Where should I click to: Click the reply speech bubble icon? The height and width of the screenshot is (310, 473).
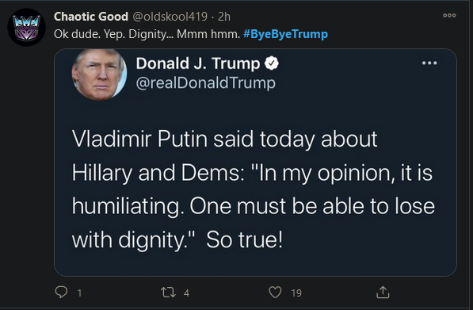pyautogui.click(x=61, y=293)
